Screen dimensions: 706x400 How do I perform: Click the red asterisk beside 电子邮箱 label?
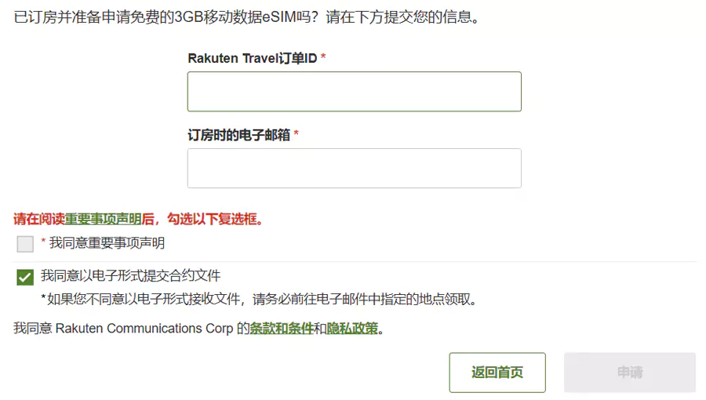coord(296,135)
